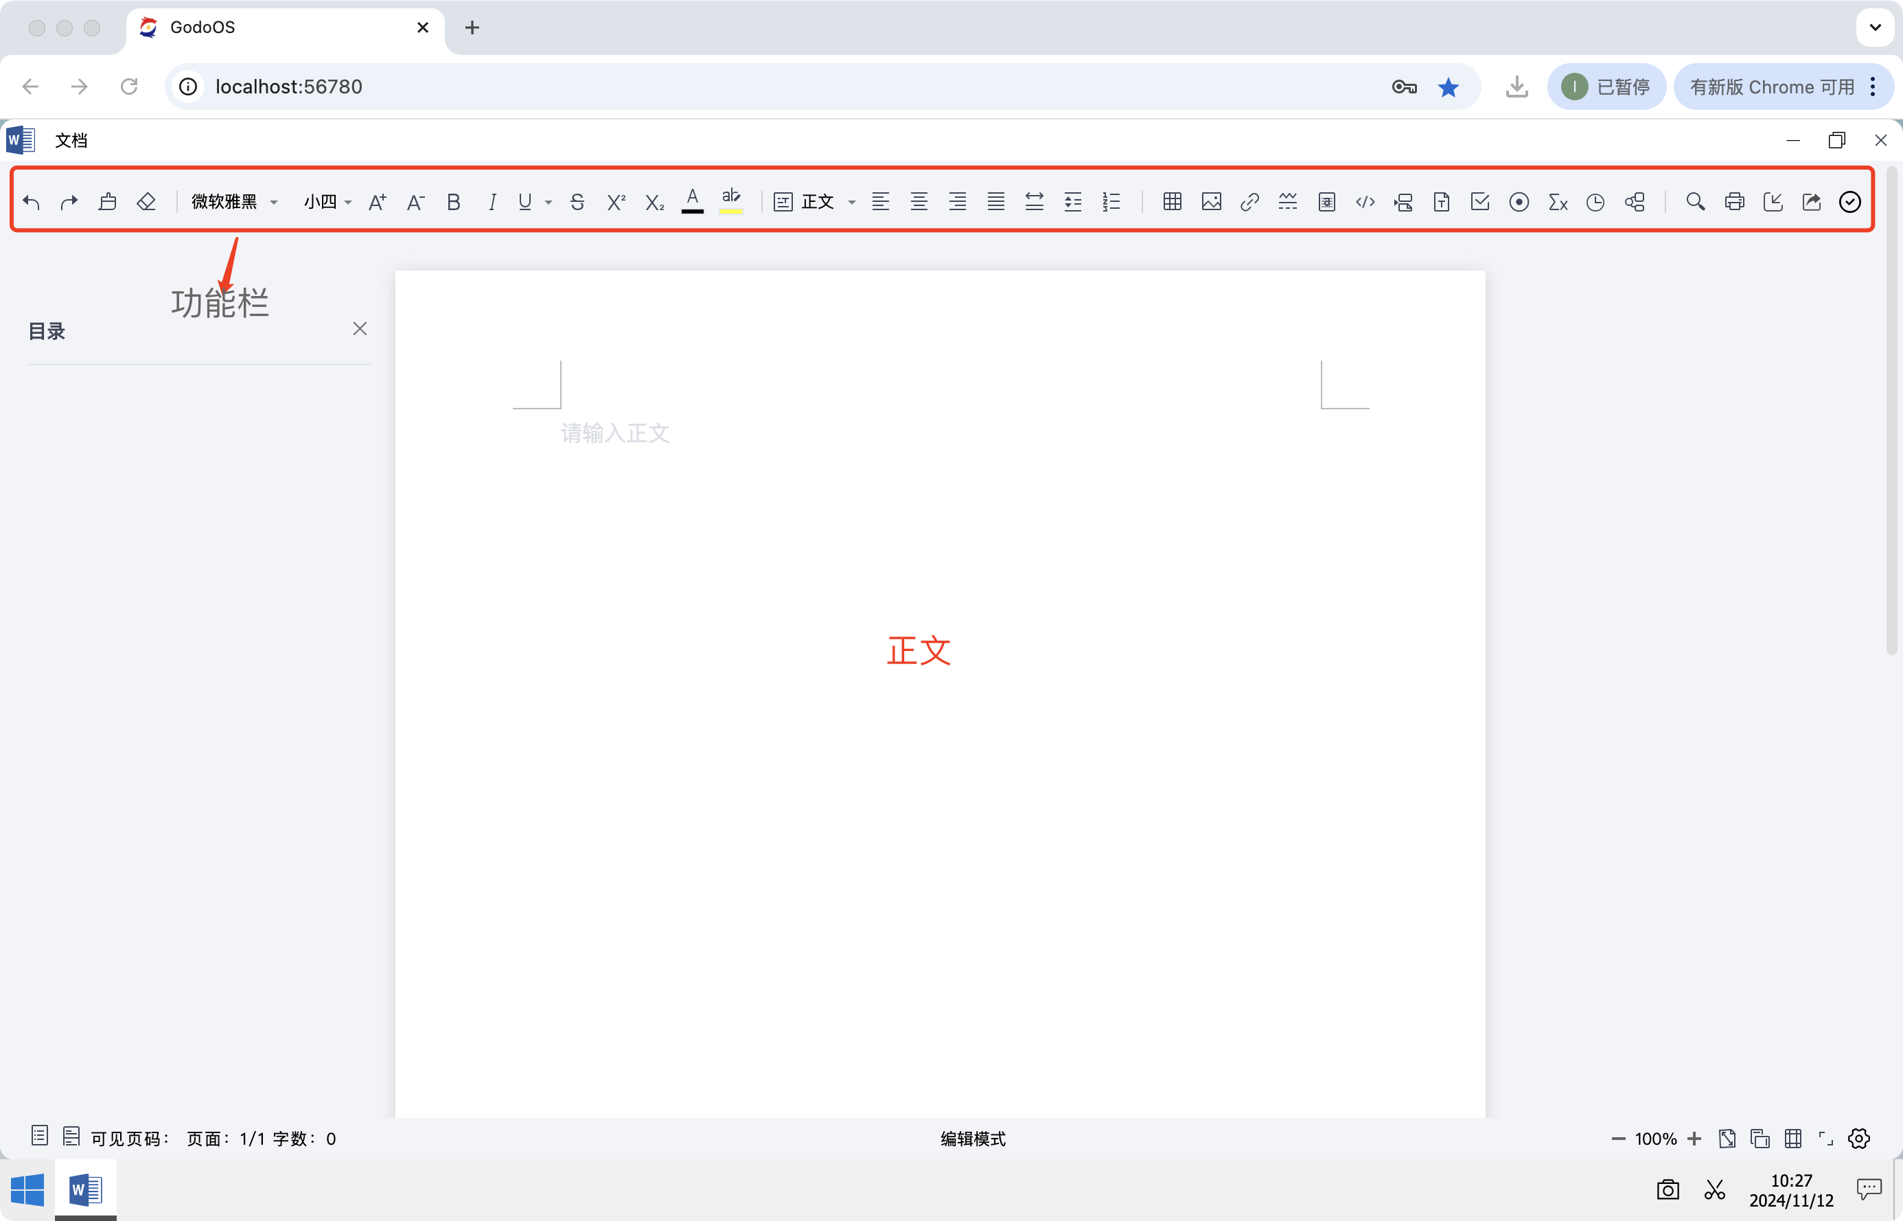Export or share the document

[x=1811, y=202]
